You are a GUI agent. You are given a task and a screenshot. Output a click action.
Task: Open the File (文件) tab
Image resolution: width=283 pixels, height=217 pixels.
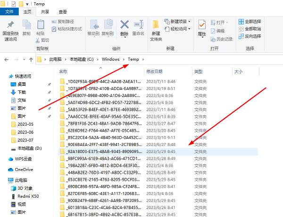point(9,12)
